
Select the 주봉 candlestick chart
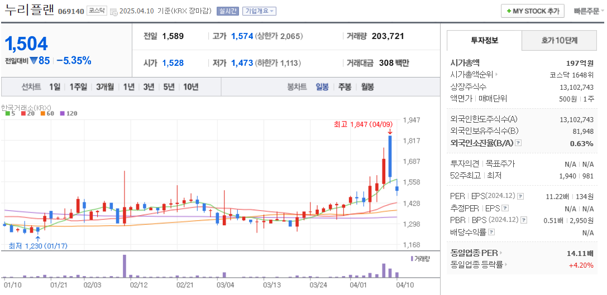click(345, 87)
